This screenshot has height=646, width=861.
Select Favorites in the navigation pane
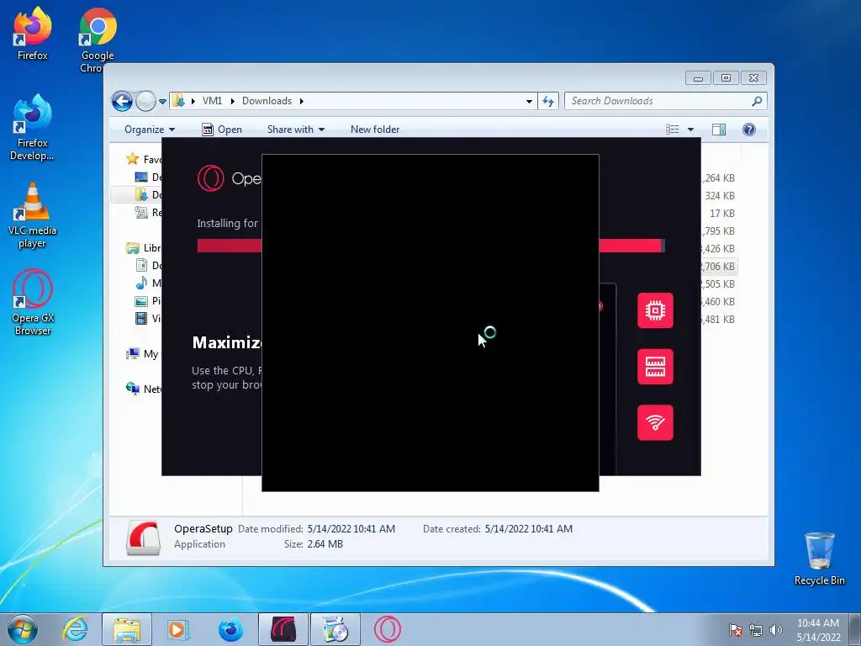(143, 159)
